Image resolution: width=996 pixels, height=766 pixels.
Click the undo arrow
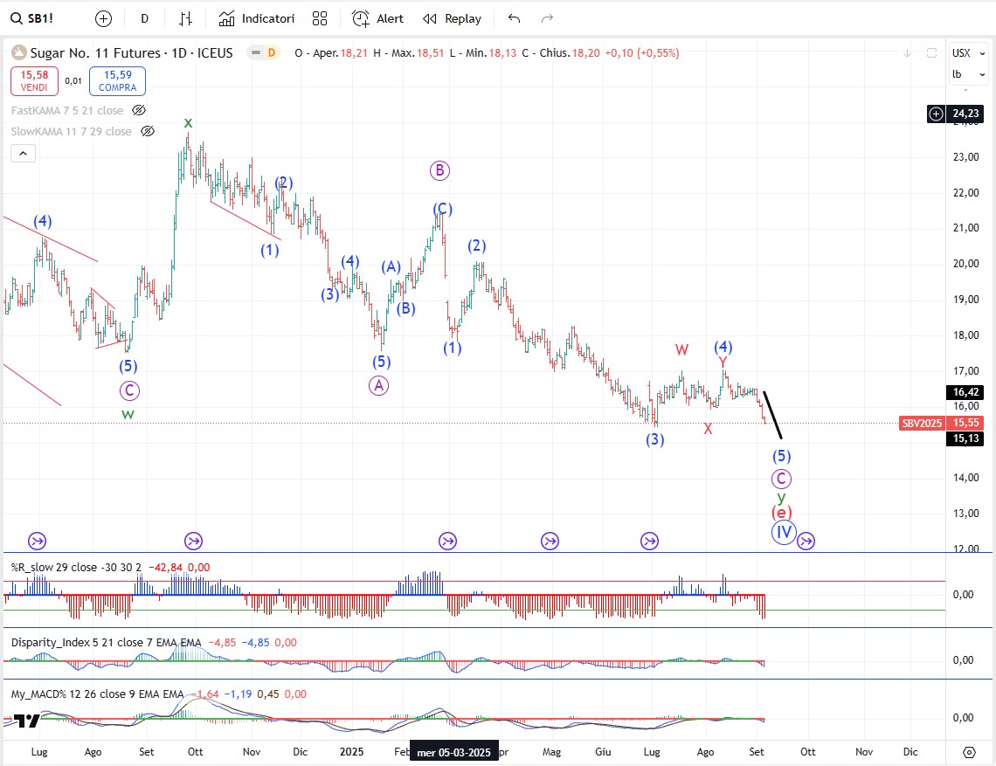click(x=514, y=18)
